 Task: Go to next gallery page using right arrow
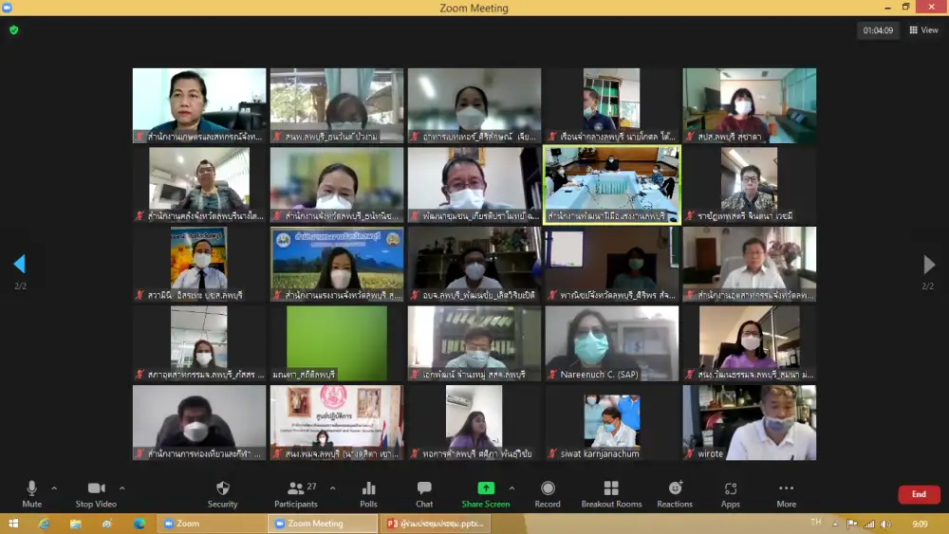(x=929, y=265)
